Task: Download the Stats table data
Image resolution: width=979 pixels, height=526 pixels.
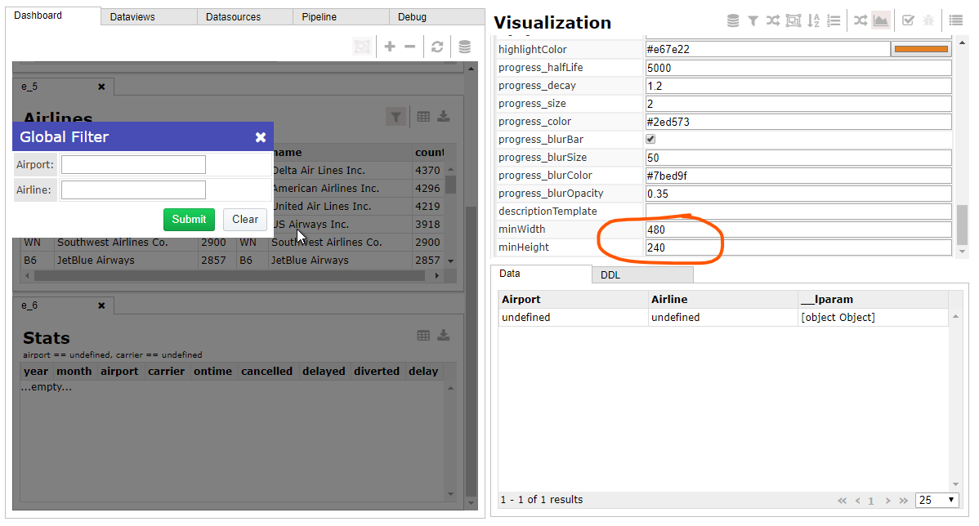Action: point(444,335)
